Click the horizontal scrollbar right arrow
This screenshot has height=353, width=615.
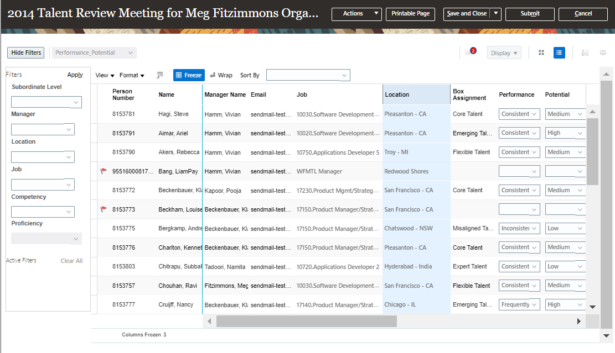pyautogui.click(x=578, y=322)
